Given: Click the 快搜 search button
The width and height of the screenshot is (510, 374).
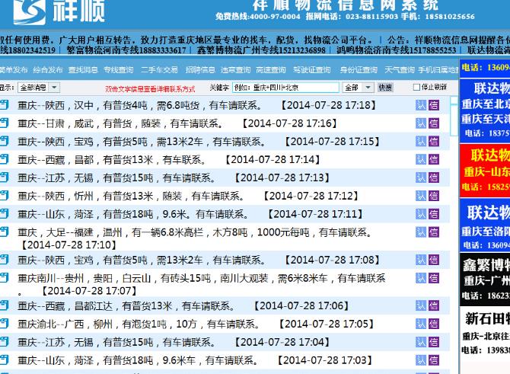Looking at the screenshot, I should tap(385, 88).
